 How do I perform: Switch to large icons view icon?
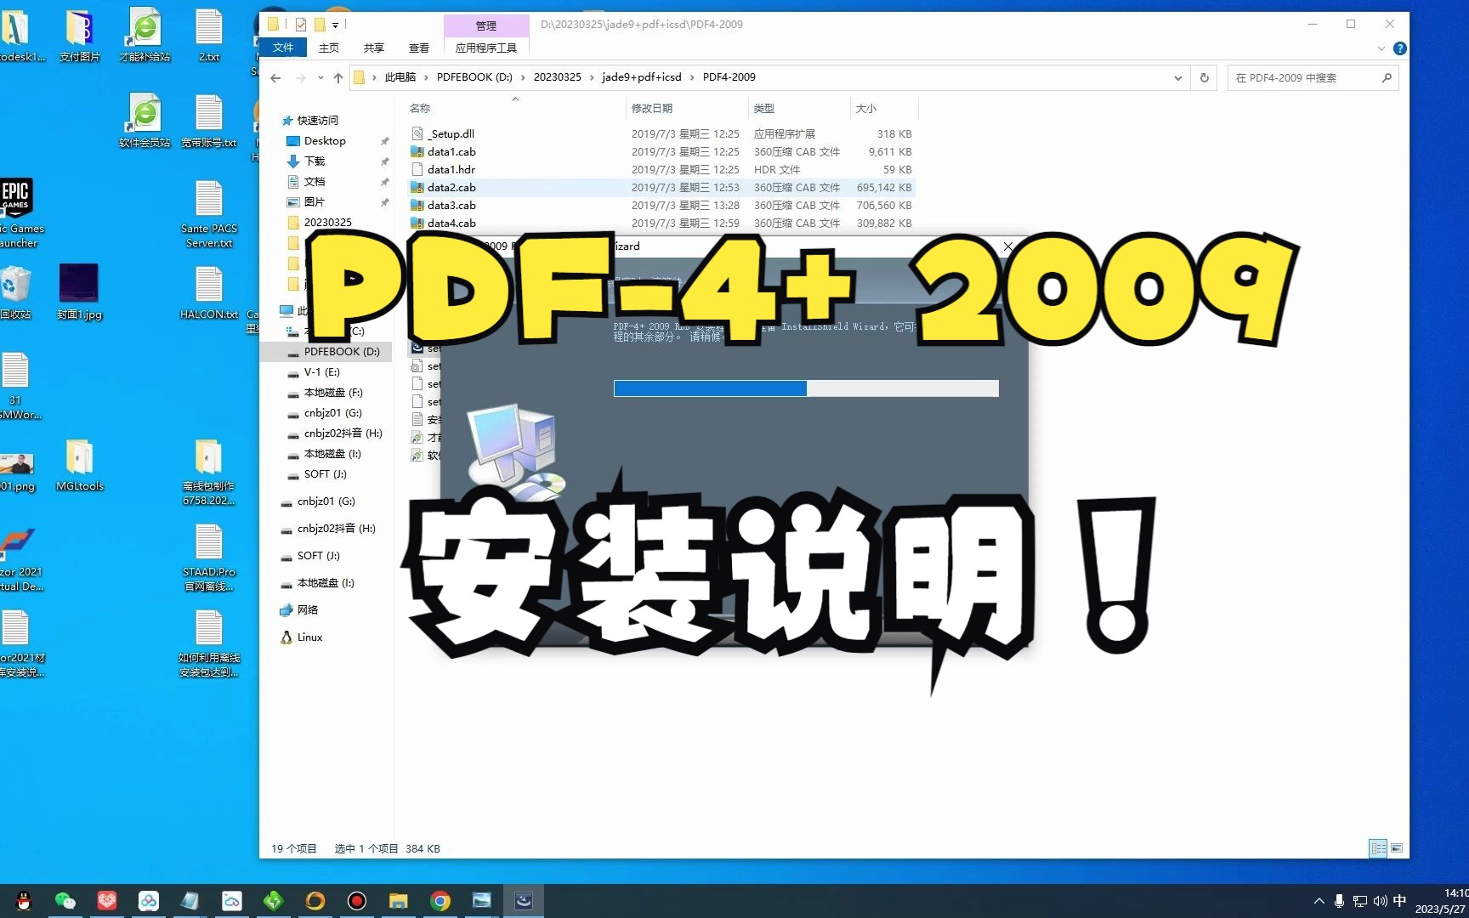pyautogui.click(x=1397, y=848)
